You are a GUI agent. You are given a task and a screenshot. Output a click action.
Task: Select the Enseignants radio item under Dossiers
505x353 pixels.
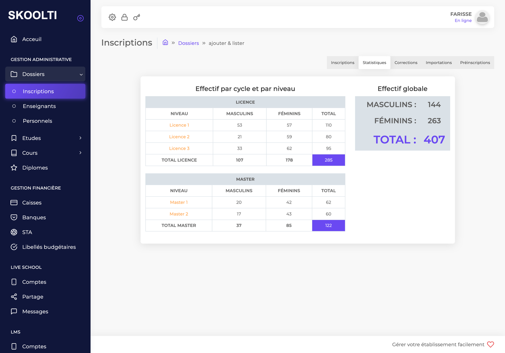pyautogui.click(x=14, y=106)
